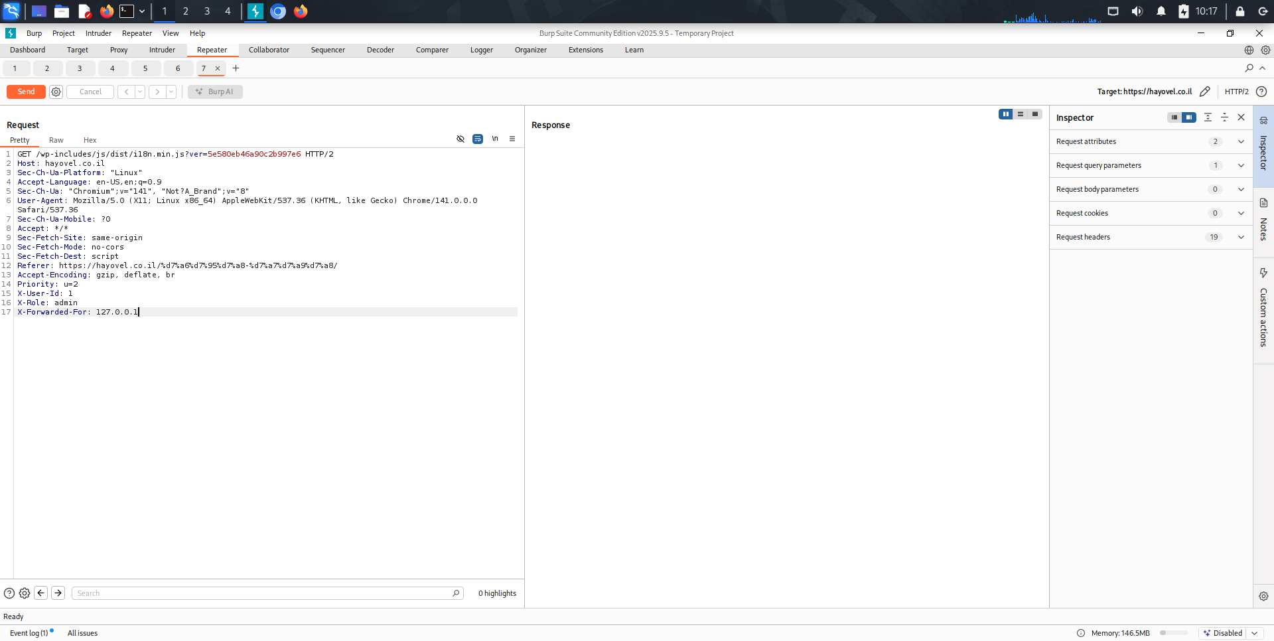1274x641 pixels.
Task: Open the history back dropdown arrow
Action: tap(140, 92)
